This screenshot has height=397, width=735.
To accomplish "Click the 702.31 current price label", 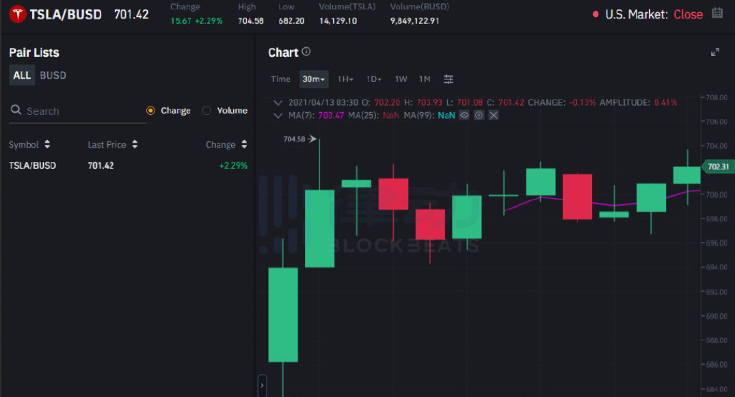I will (x=718, y=167).
